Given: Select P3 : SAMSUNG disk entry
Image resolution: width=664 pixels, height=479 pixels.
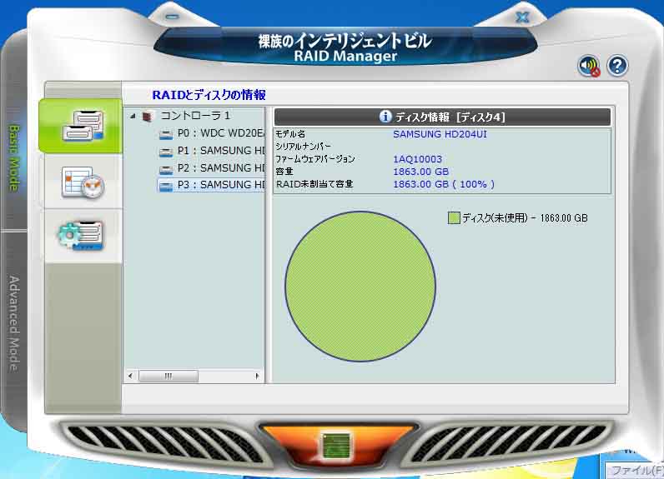Looking at the screenshot, I should click(220, 185).
